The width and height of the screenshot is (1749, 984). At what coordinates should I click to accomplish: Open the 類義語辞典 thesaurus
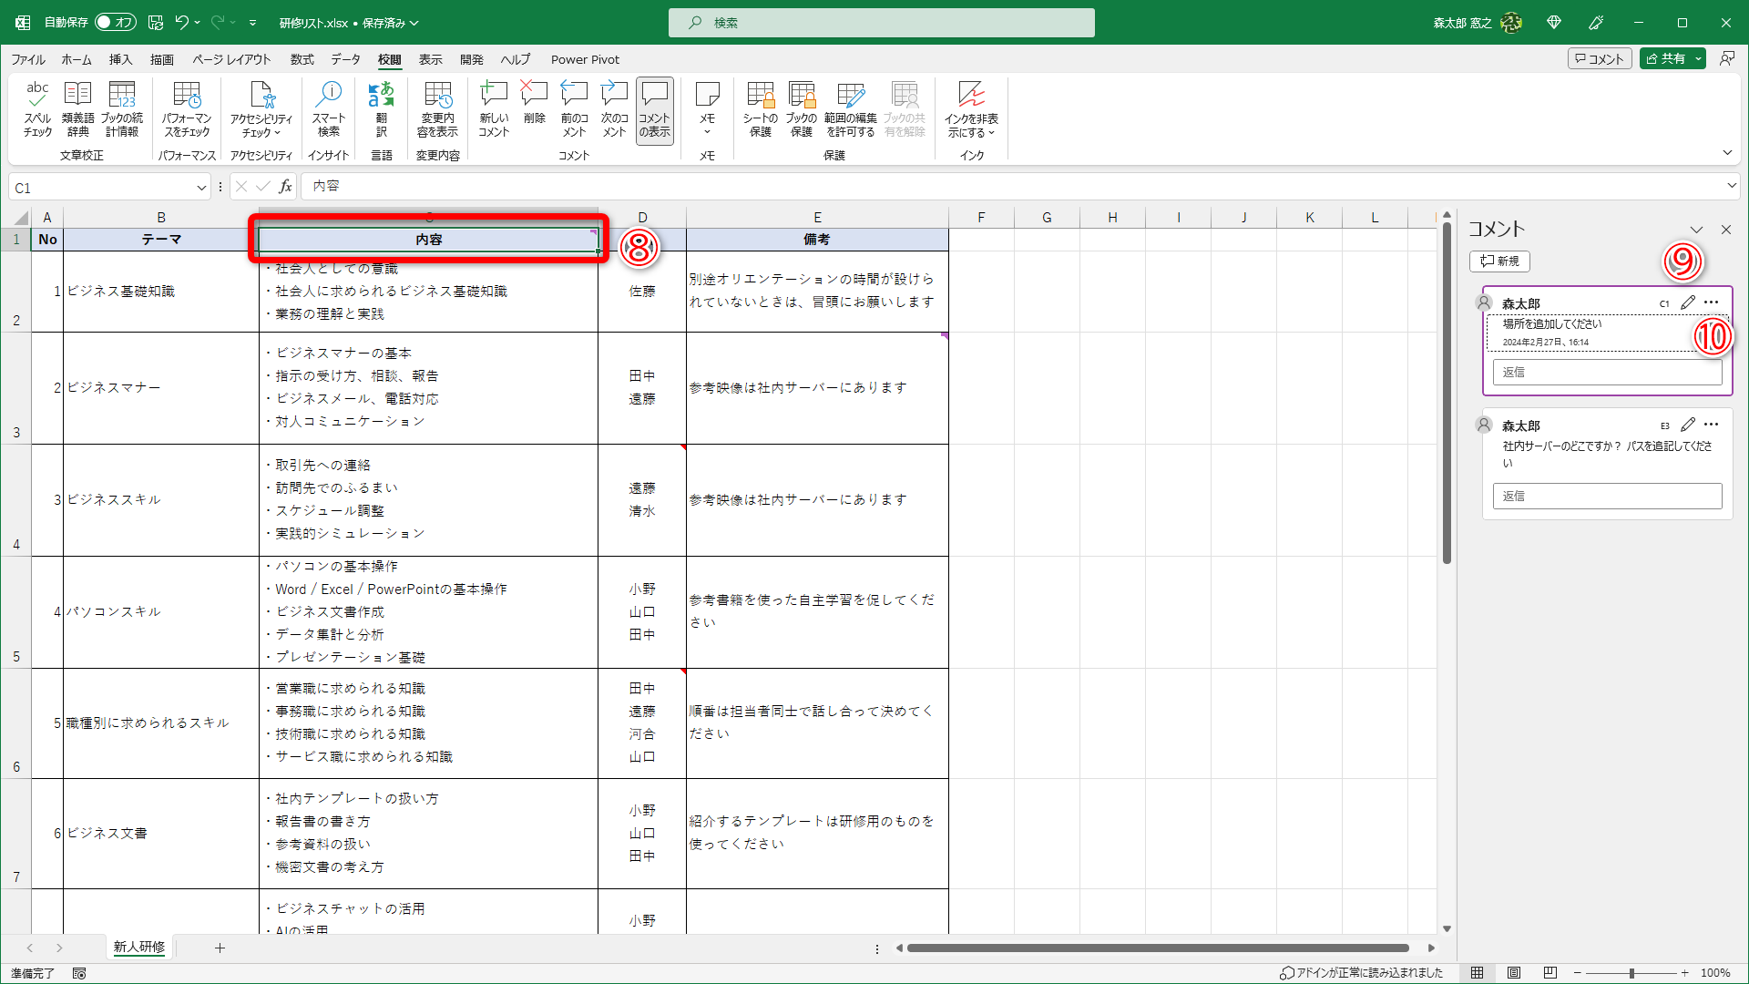(78, 109)
